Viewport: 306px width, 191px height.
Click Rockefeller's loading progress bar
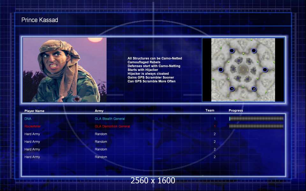256,126
